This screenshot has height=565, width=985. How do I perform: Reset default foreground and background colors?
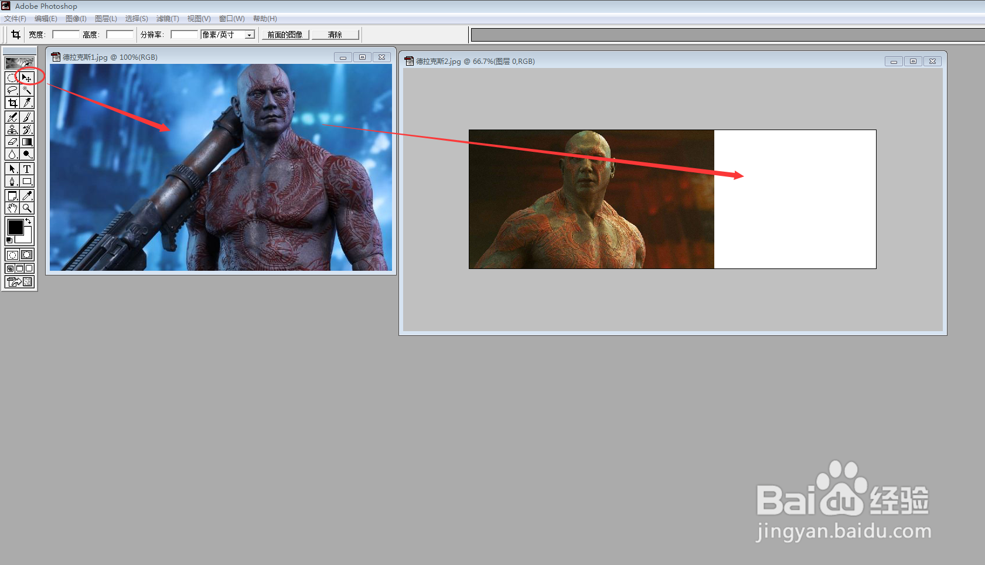pyautogui.click(x=9, y=240)
